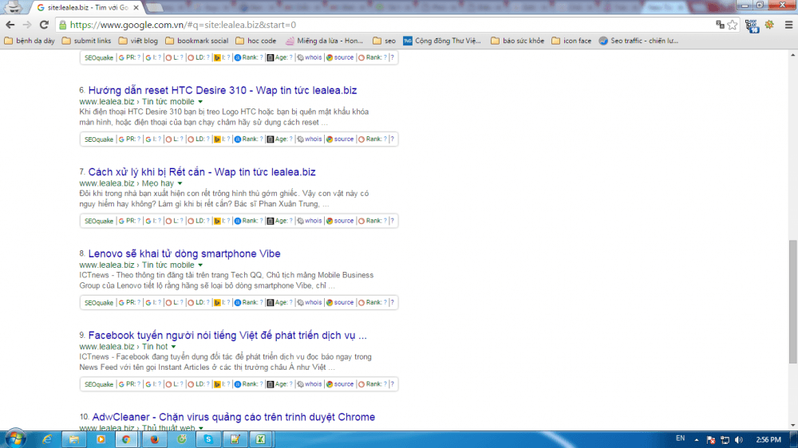Open the Seo traffic bookmark
The image size is (798, 448).
[638, 41]
